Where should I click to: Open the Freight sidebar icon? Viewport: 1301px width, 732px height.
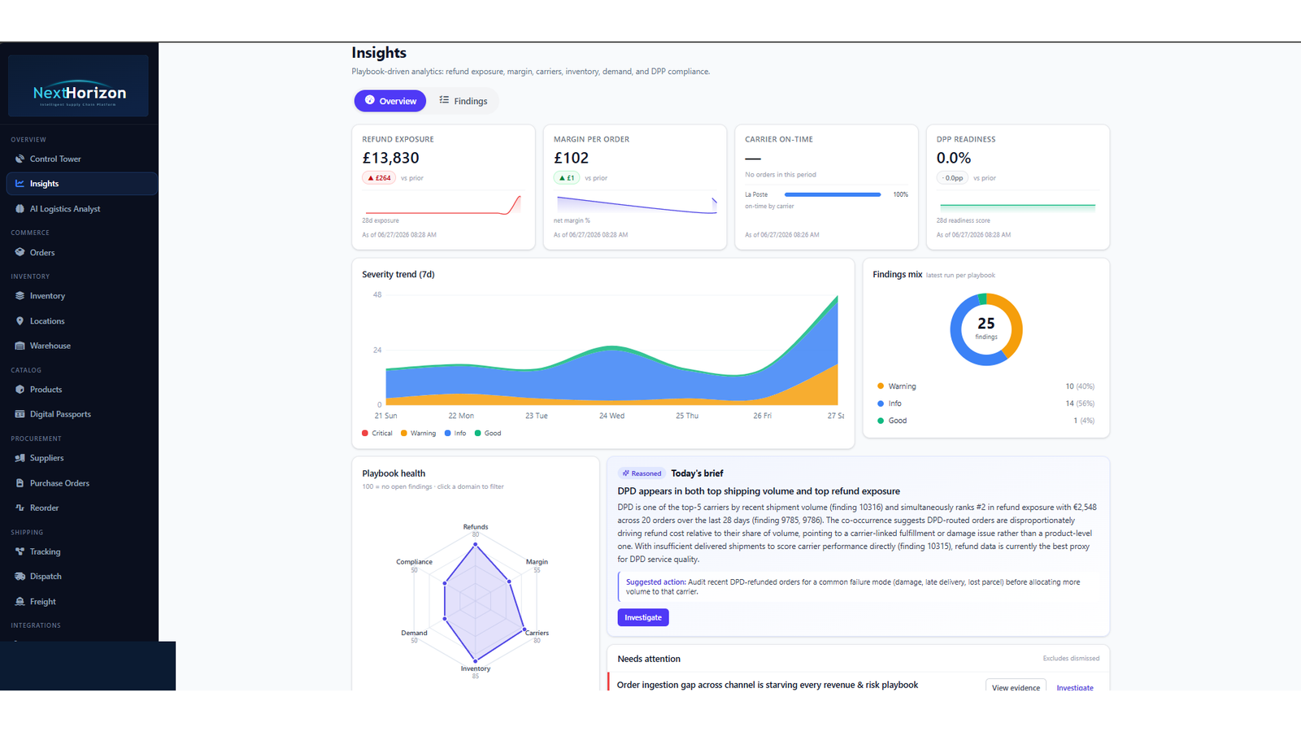tap(20, 602)
